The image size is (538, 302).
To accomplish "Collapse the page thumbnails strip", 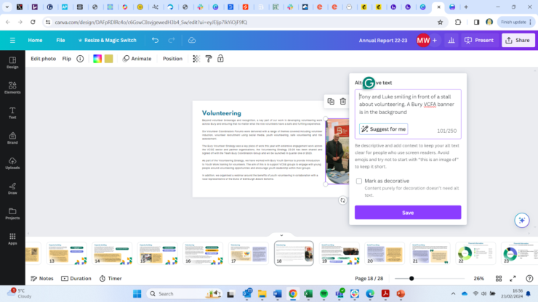I will point(281,235).
